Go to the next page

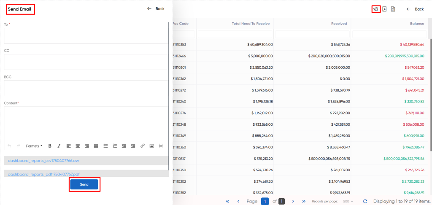pos(293,202)
